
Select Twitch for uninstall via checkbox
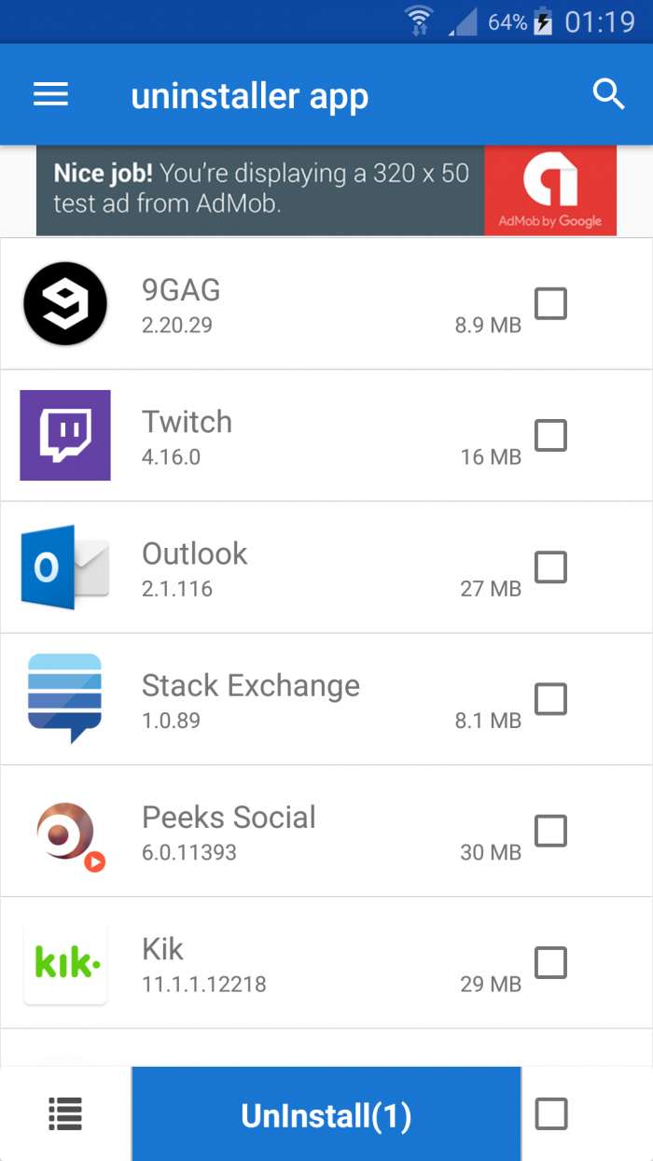(550, 435)
